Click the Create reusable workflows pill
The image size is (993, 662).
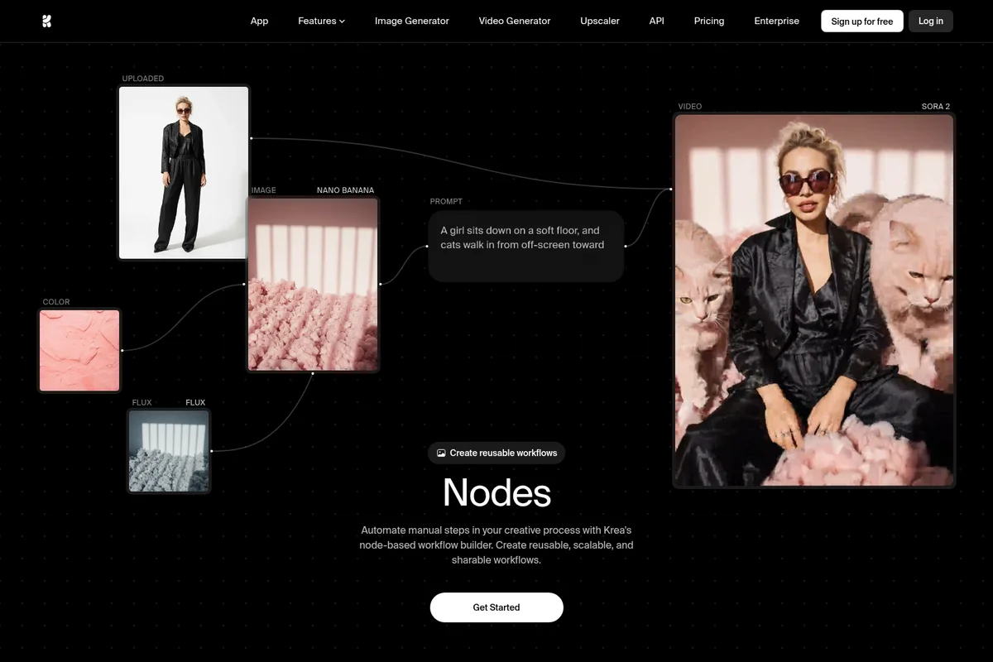tap(496, 453)
